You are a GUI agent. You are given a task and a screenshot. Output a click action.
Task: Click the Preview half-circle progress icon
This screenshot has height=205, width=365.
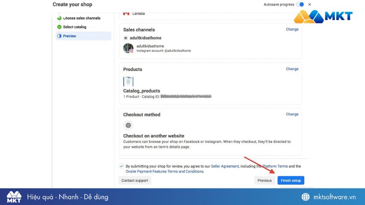point(59,36)
